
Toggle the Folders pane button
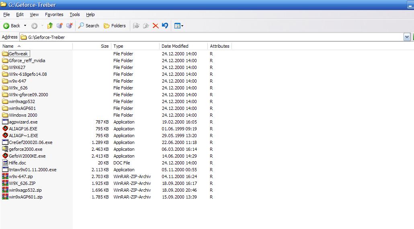pyautogui.click(x=115, y=26)
